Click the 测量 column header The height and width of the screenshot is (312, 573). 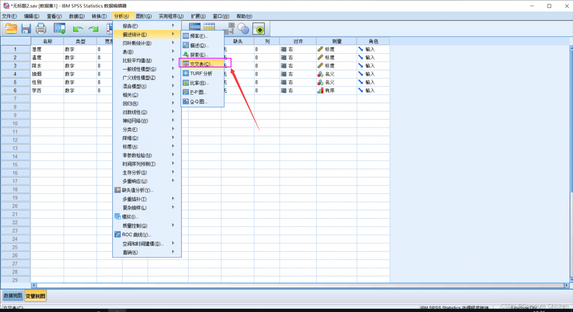[337, 41]
